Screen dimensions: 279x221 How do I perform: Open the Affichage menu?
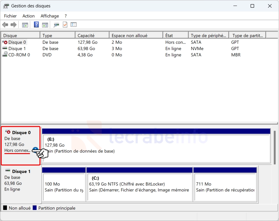[x=50, y=16]
